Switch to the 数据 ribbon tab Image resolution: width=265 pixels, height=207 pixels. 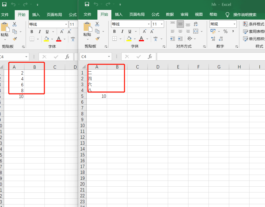click(170, 15)
